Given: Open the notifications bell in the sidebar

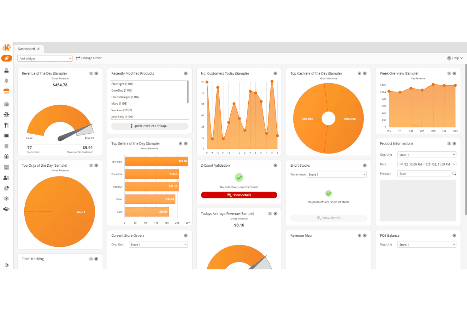Looking at the screenshot, I should click(x=6, y=81).
